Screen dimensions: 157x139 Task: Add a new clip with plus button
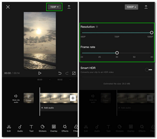tap(73, 98)
